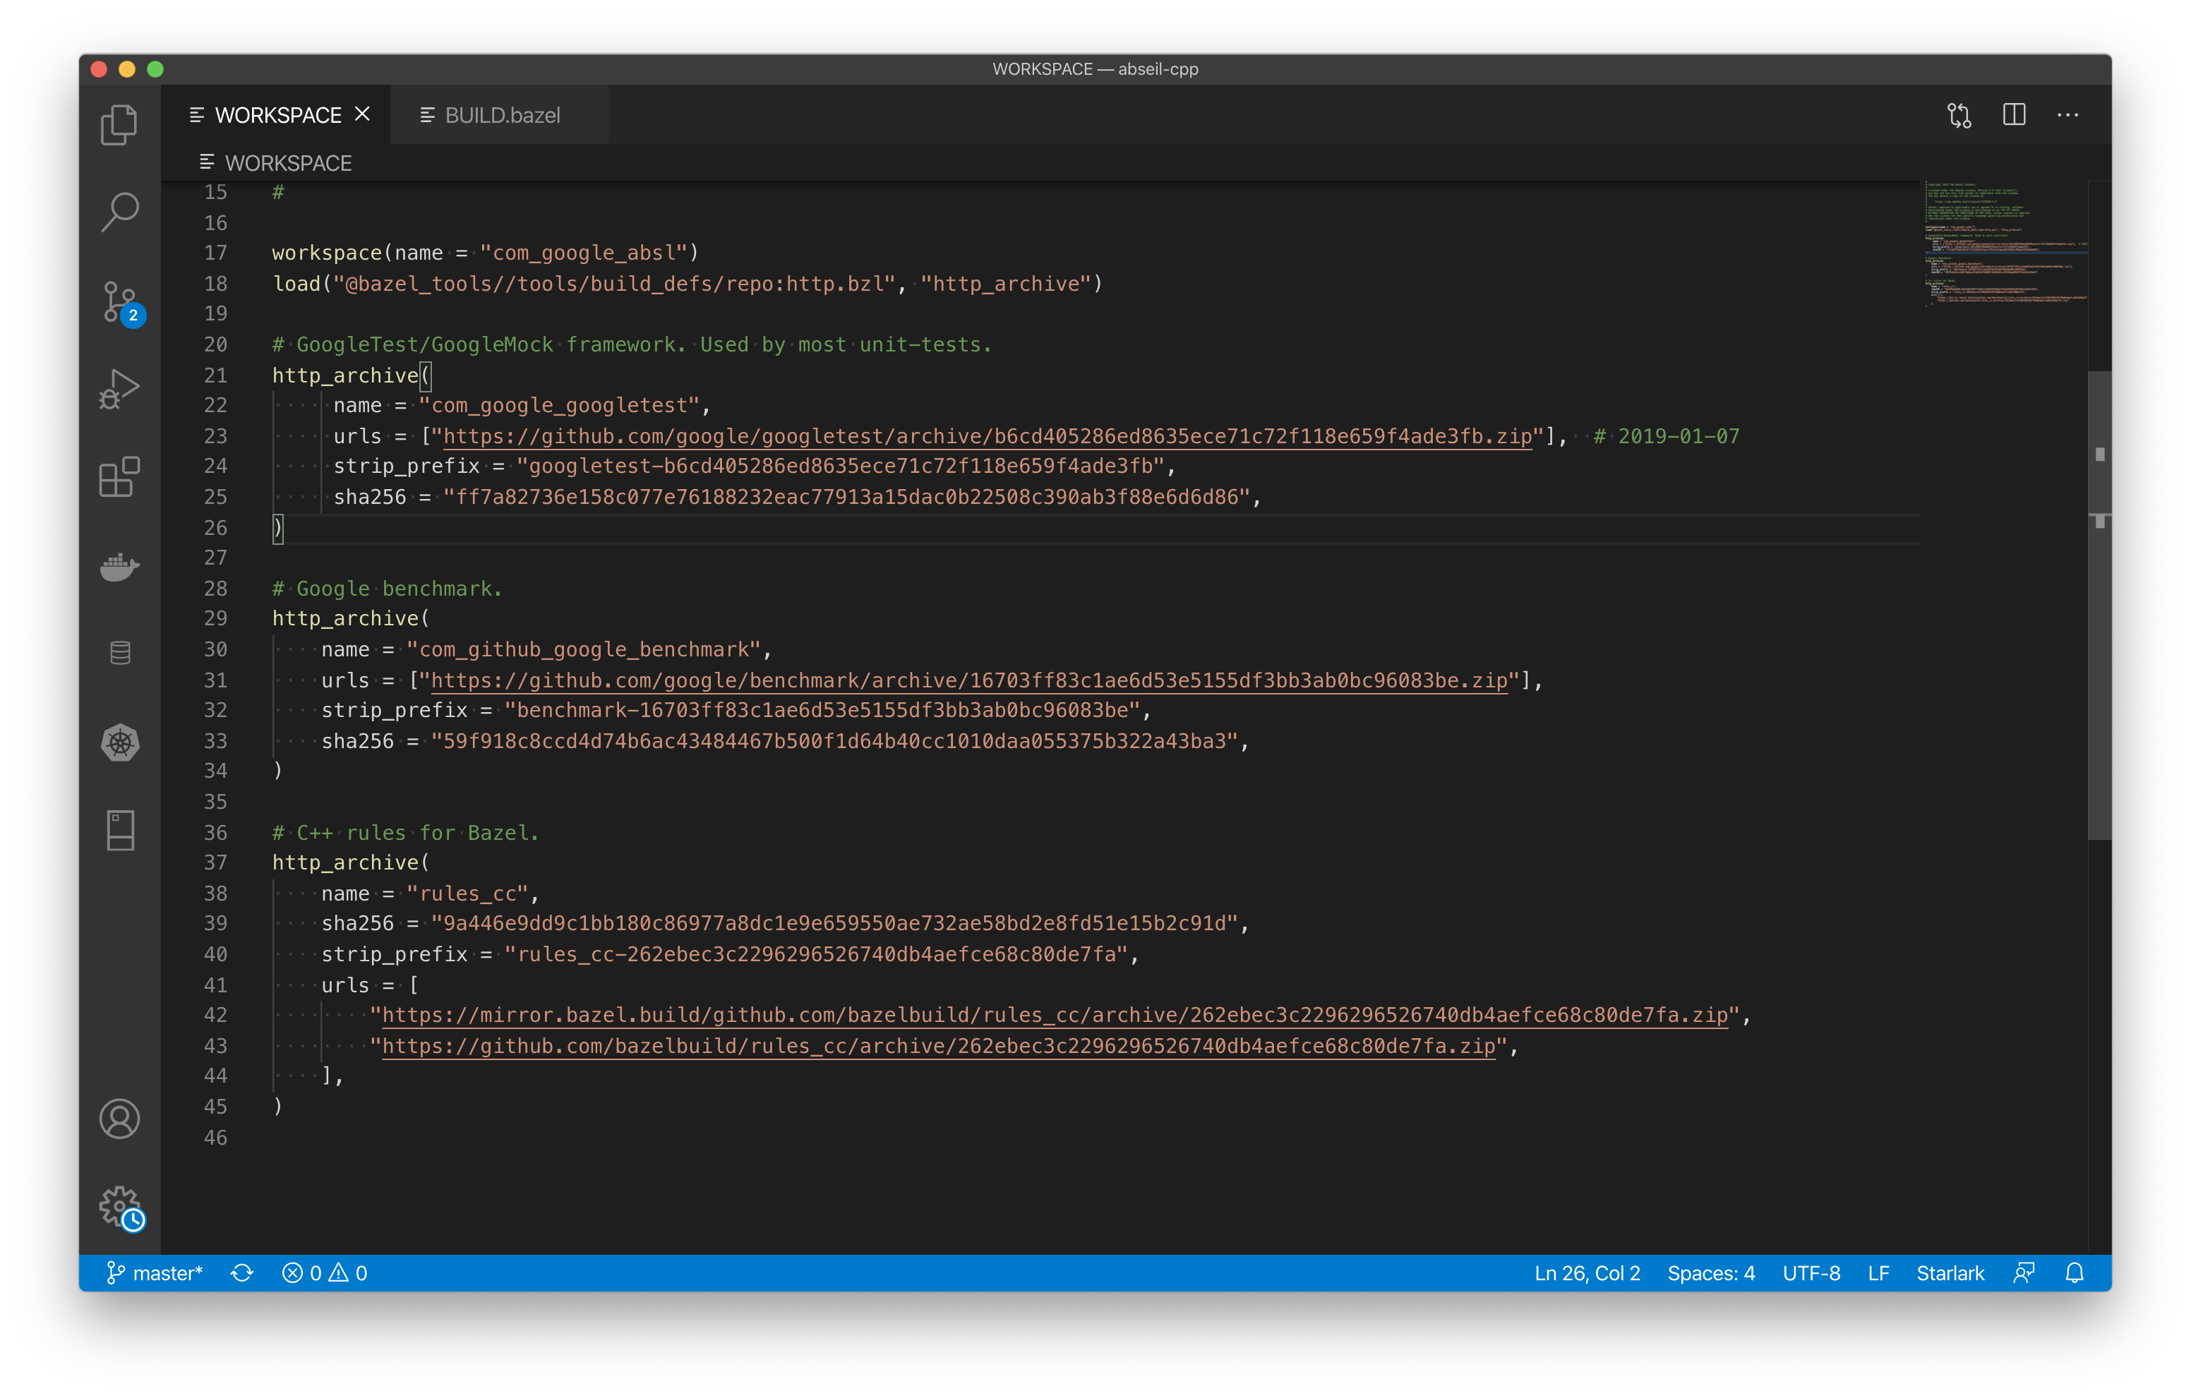Close the WORKSPACE tab

pyautogui.click(x=362, y=114)
